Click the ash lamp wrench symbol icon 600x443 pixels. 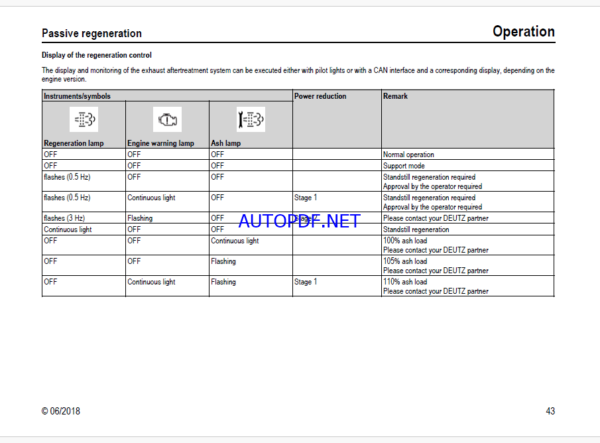[251, 119]
